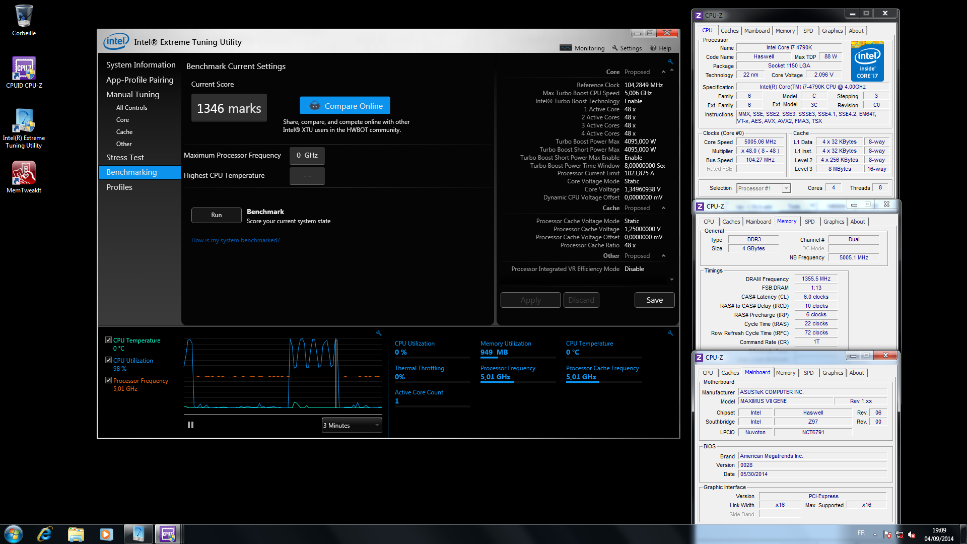Run the benchmark
967x544 pixels.
pyautogui.click(x=217, y=215)
